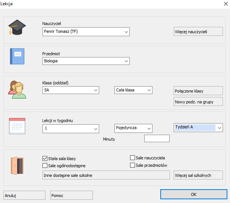Expand the Tydzień A dropdown arrow
The width and height of the screenshot is (230, 203).
click(220, 128)
